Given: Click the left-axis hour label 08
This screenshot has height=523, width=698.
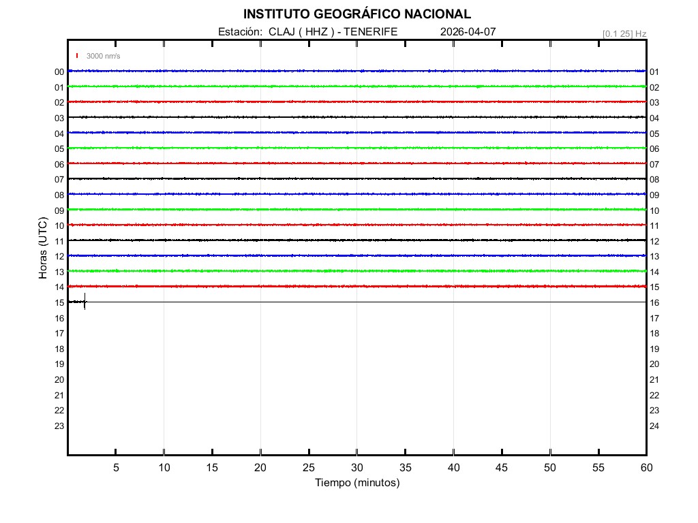Looking at the screenshot, I should [59, 195].
